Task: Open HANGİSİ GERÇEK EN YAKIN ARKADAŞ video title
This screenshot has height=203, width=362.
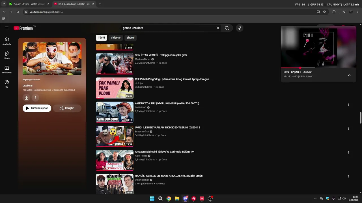Action: coord(169,176)
